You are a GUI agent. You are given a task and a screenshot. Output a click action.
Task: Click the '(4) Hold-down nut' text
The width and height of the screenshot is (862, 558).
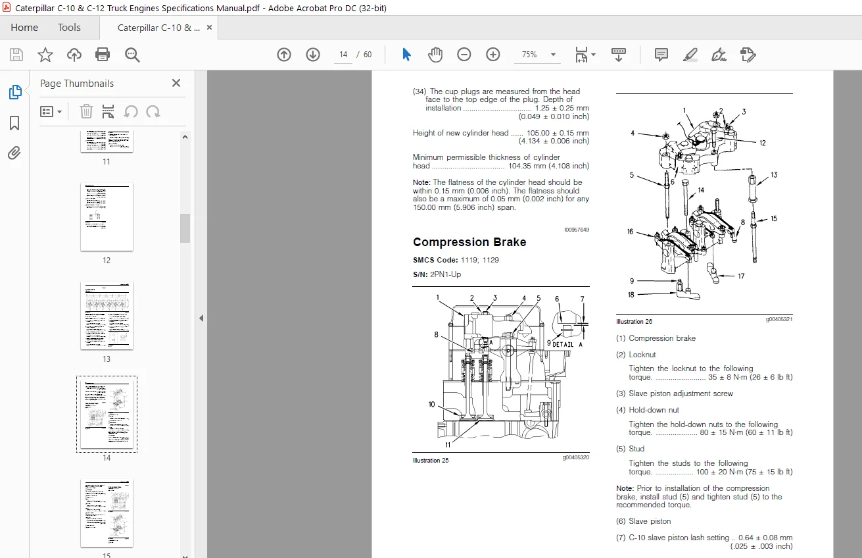click(649, 410)
